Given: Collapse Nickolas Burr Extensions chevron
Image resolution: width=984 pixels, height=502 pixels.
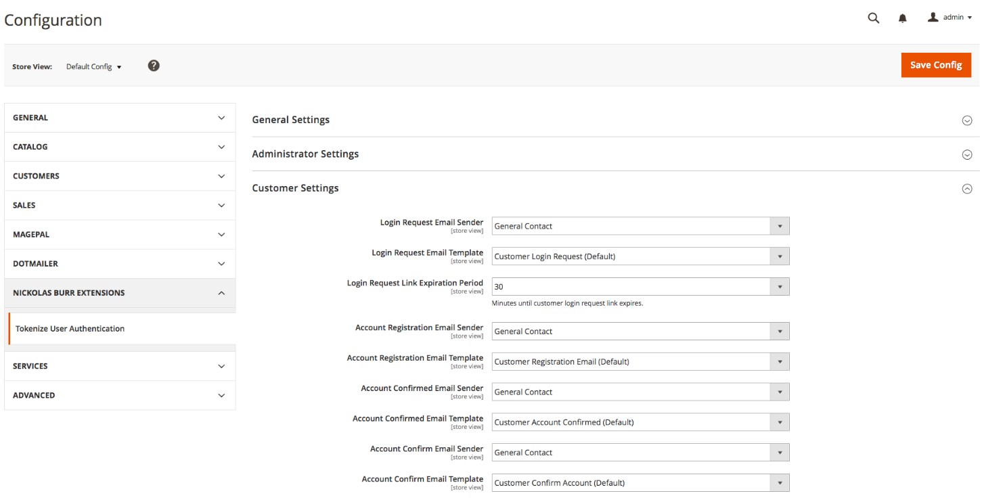Looking at the screenshot, I should (221, 293).
